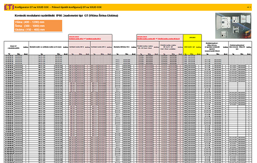Open the red Vertikalni nosilec WP-V link

(93, 39)
